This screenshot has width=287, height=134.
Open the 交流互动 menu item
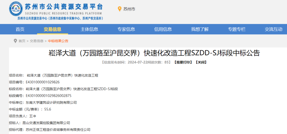(273, 29)
